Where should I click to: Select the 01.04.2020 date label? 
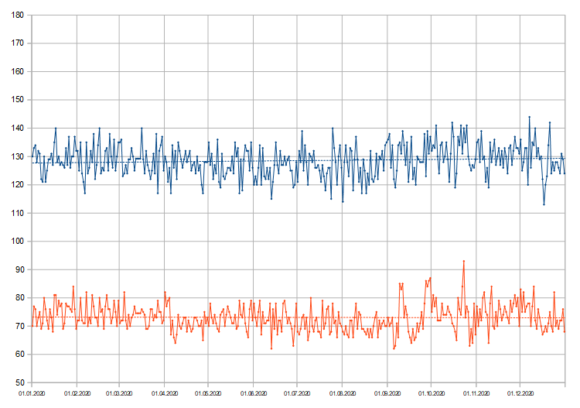[165, 393]
